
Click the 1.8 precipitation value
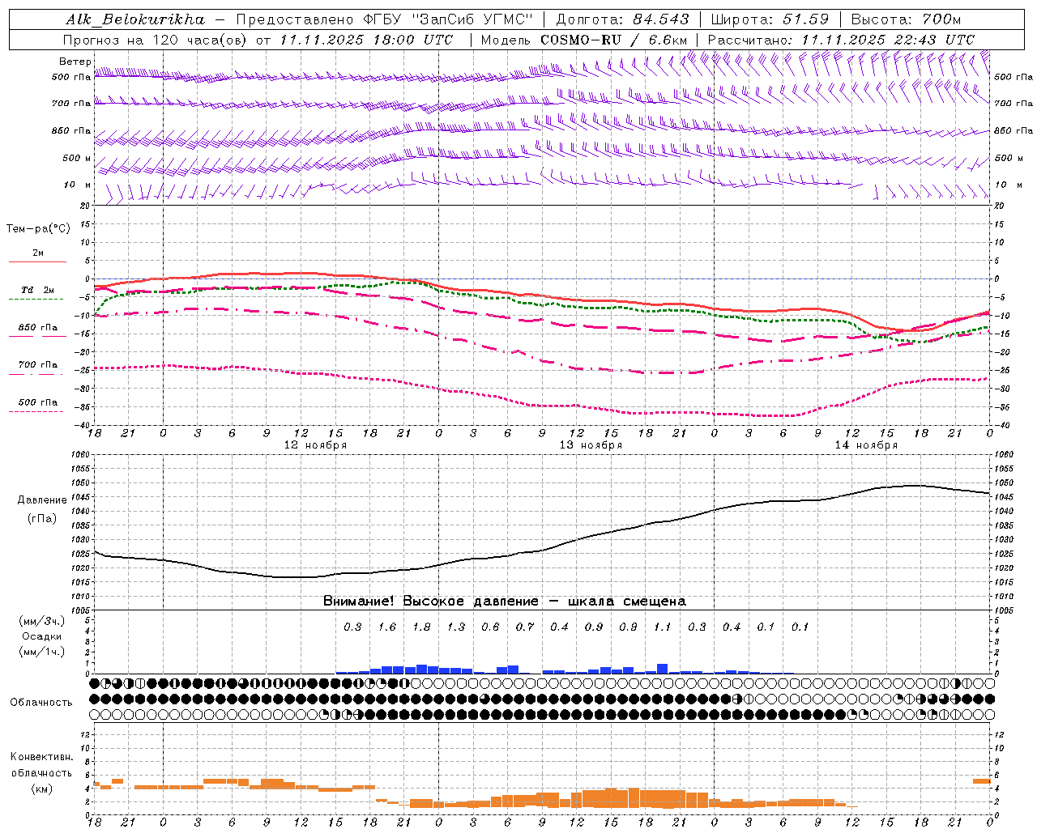pyautogui.click(x=421, y=627)
